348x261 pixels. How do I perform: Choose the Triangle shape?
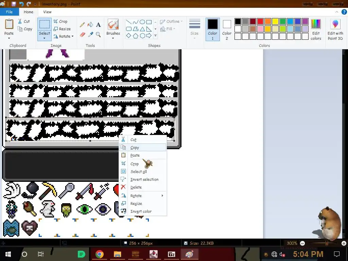pyautogui.click(x=142, y=29)
